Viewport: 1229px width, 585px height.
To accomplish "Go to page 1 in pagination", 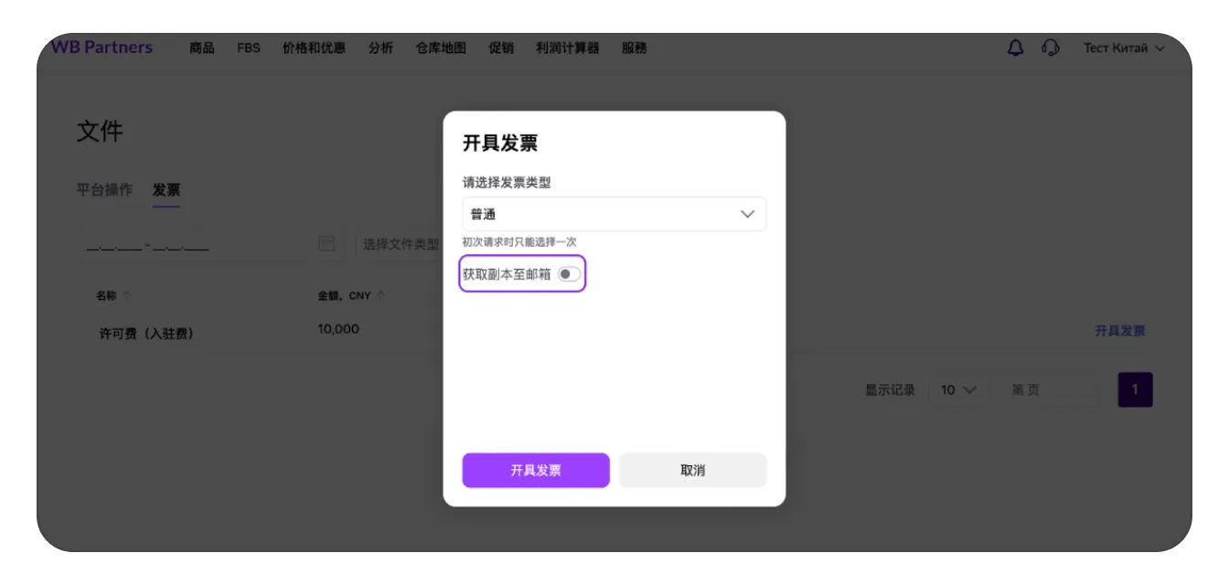I will [x=1135, y=390].
